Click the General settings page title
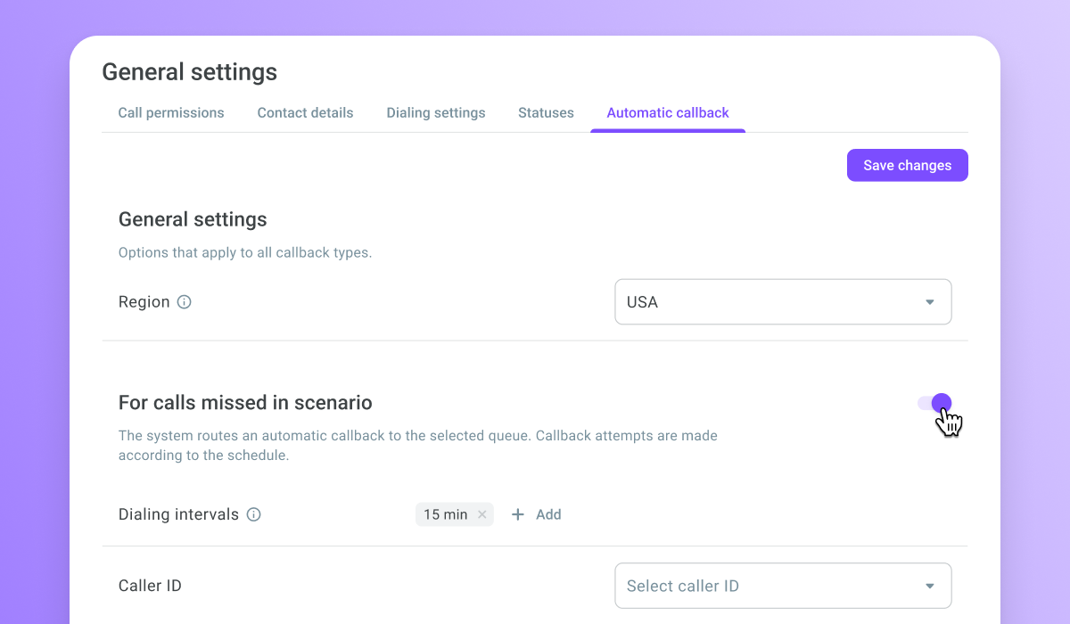 click(x=189, y=72)
